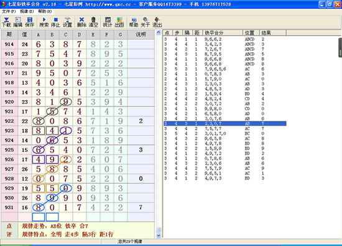Click the 退出 exit toolbar icon
The width and height of the screenshot is (342, 246).
[x=157, y=22]
